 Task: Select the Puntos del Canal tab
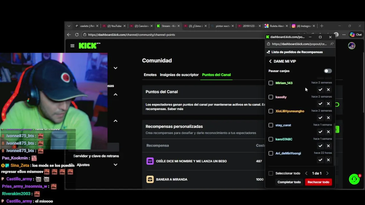point(216,75)
